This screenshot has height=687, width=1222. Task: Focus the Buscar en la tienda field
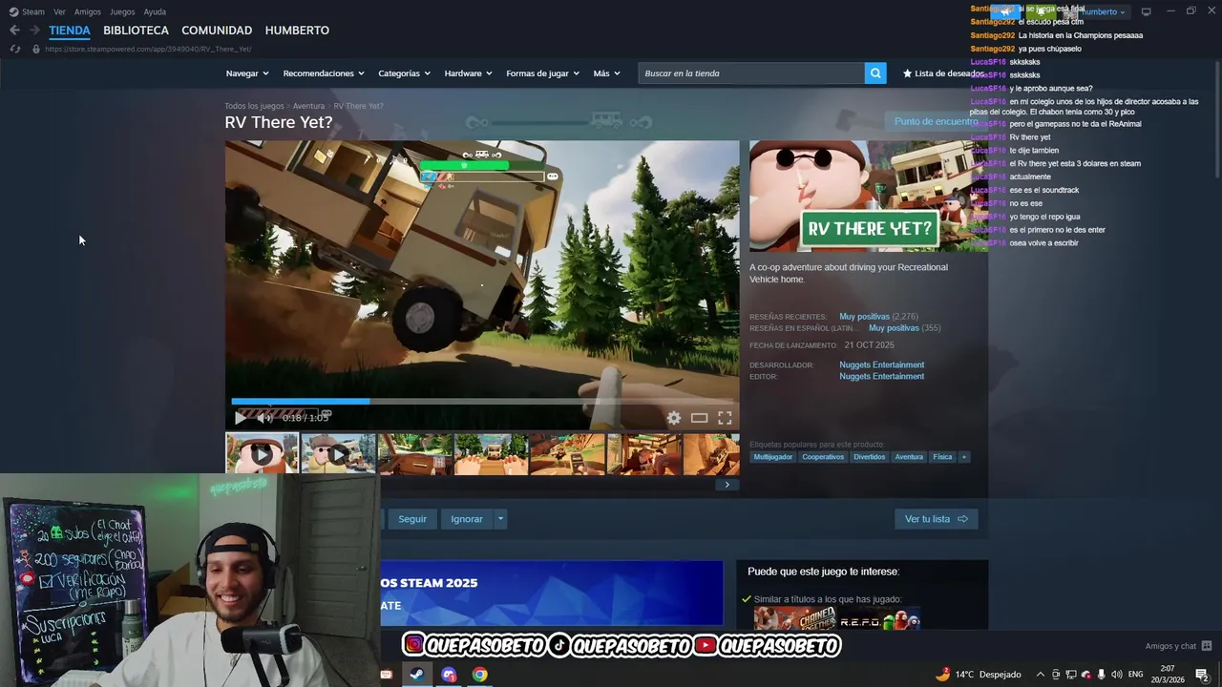coord(751,73)
